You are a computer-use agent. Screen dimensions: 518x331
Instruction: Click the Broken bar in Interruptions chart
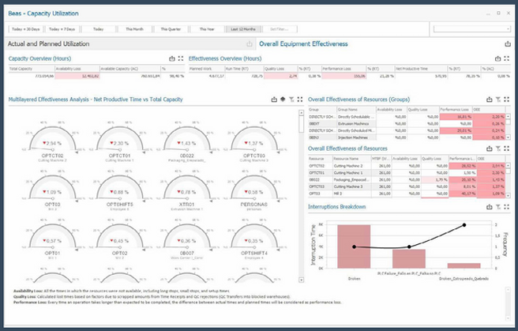(354, 246)
